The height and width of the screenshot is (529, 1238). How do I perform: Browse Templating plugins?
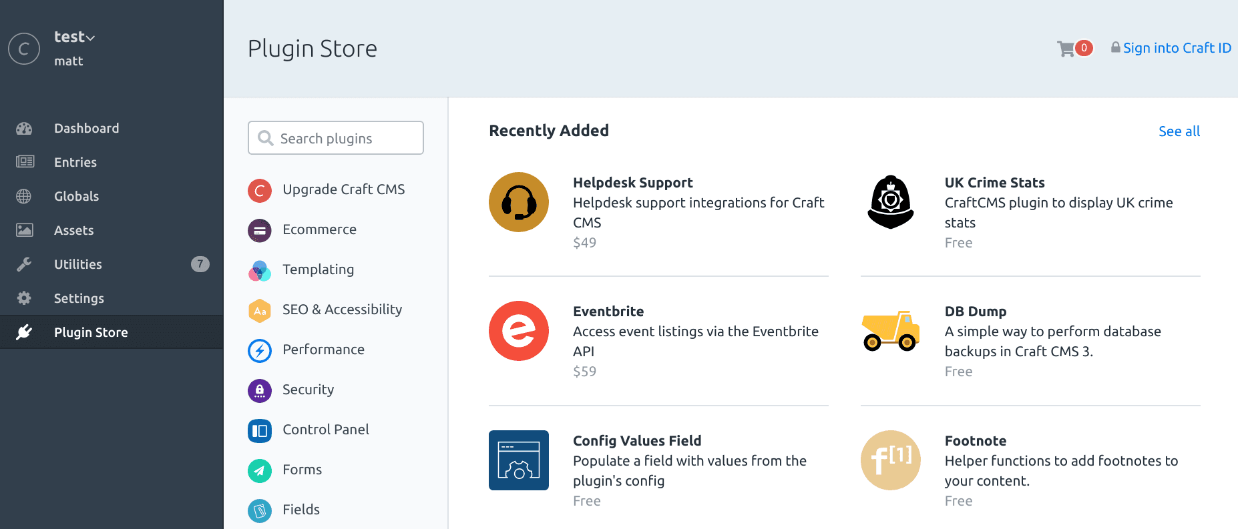point(318,270)
